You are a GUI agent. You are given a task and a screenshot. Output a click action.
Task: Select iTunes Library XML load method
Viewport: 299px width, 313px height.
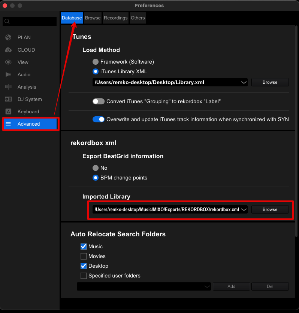[x=96, y=71]
